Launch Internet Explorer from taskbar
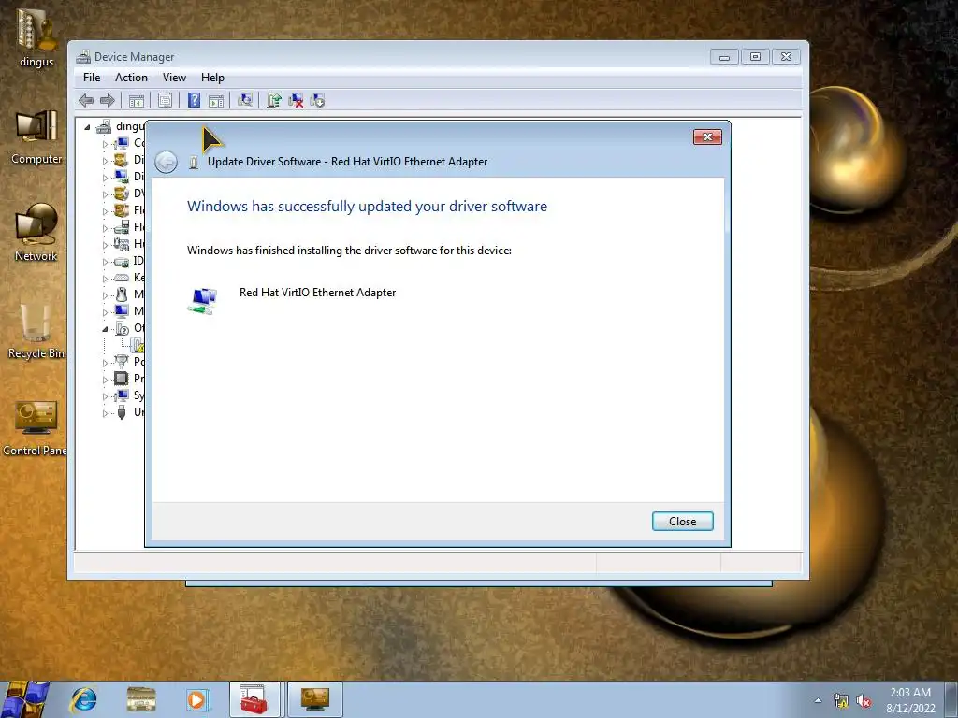This screenshot has width=958, height=718. click(83, 699)
